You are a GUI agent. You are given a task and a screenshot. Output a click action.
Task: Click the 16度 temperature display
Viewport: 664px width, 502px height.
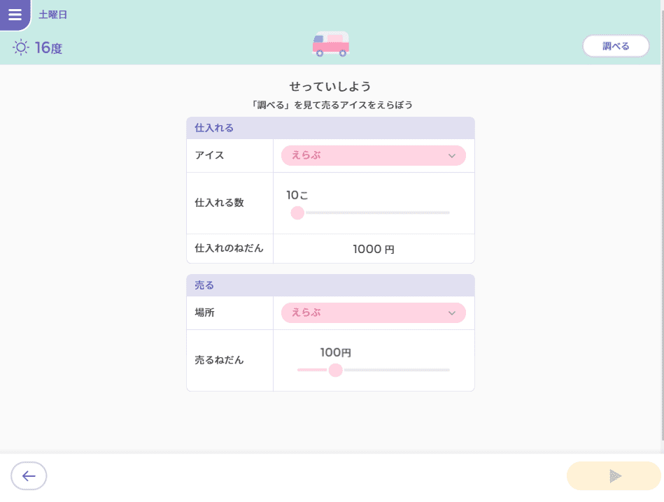pyautogui.click(x=48, y=48)
